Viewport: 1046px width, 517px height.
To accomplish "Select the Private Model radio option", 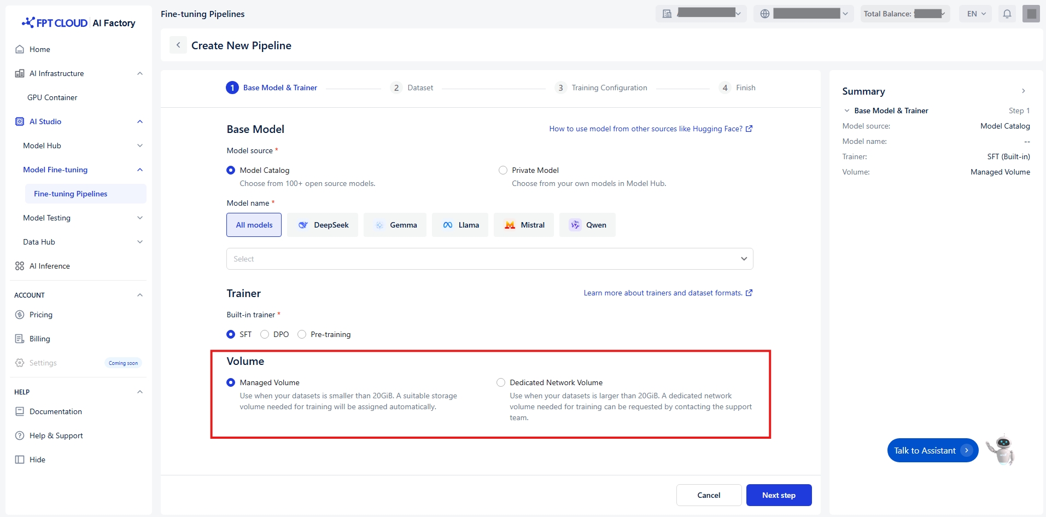I will pos(503,170).
